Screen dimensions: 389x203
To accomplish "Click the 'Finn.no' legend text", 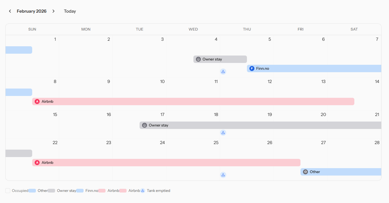I will [92, 191].
